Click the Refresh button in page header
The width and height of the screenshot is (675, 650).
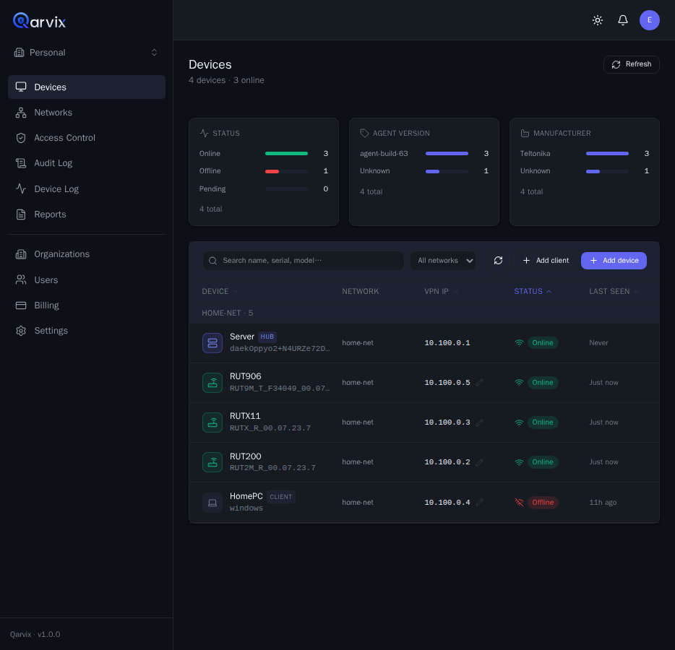coord(631,64)
